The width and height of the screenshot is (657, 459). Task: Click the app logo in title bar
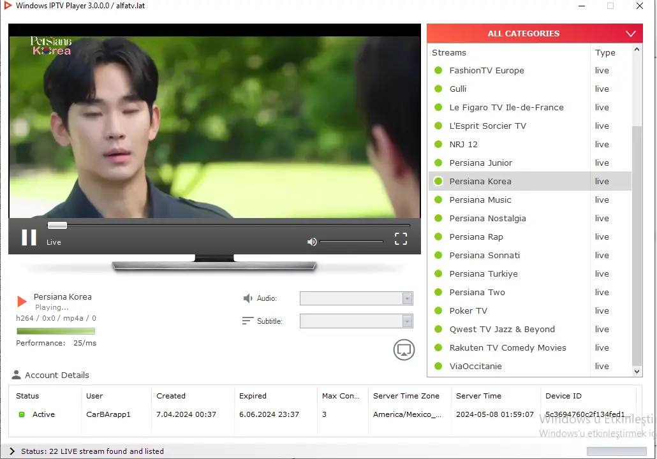point(8,6)
